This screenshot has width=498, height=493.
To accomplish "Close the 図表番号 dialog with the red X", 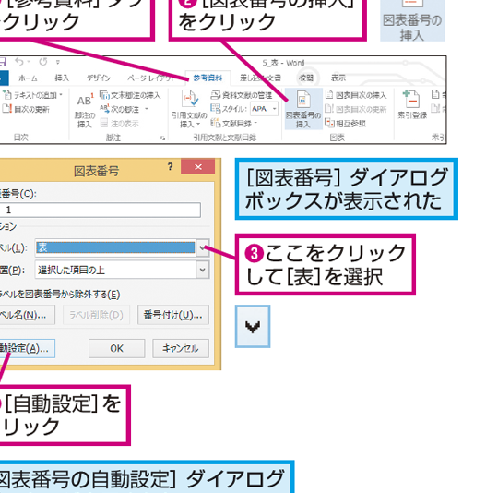I will tap(198, 166).
